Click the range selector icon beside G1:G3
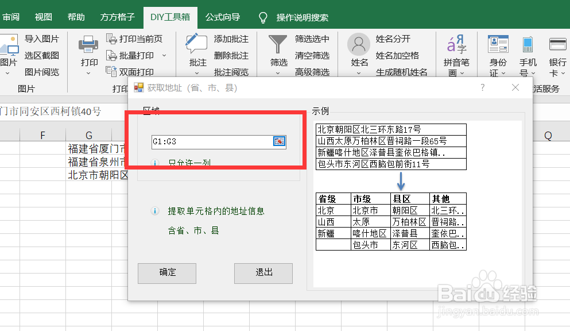This screenshot has width=570, height=331. (x=278, y=141)
